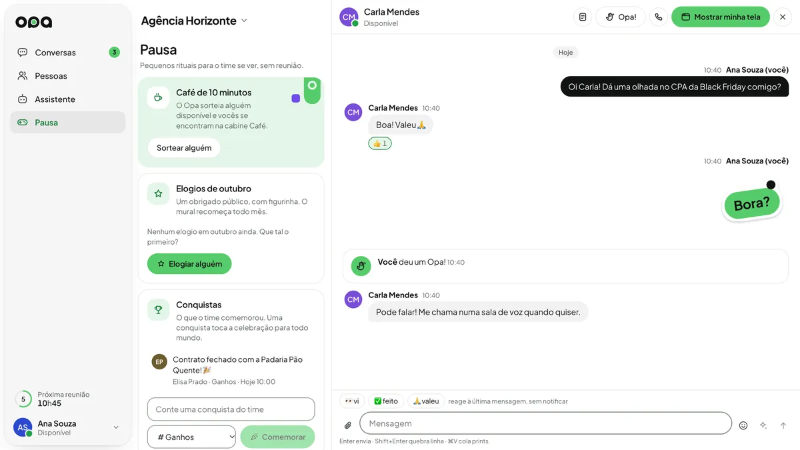Click the sparkle assistant icon in composer
Viewport: 800px width, 450px height.
point(763,425)
